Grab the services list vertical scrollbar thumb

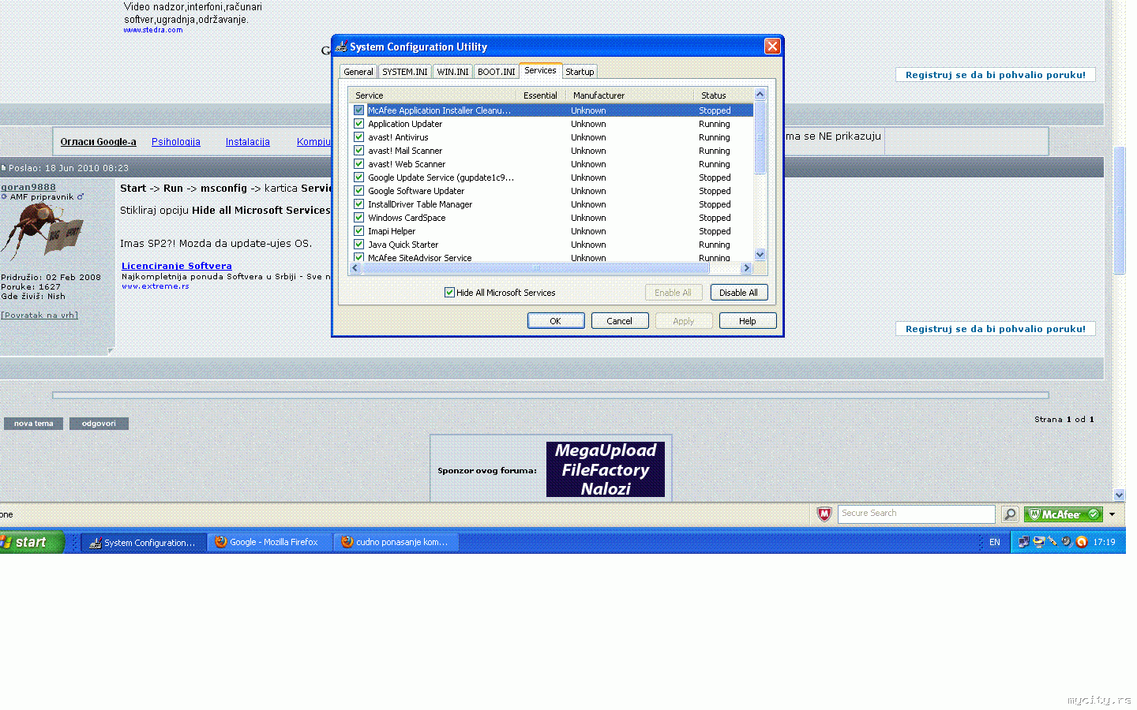pyautogui.click(x=760, y=138)
